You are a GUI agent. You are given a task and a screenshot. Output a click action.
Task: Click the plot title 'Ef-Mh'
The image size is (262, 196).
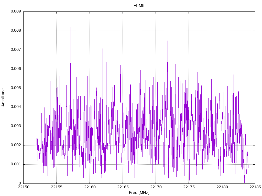139,6
